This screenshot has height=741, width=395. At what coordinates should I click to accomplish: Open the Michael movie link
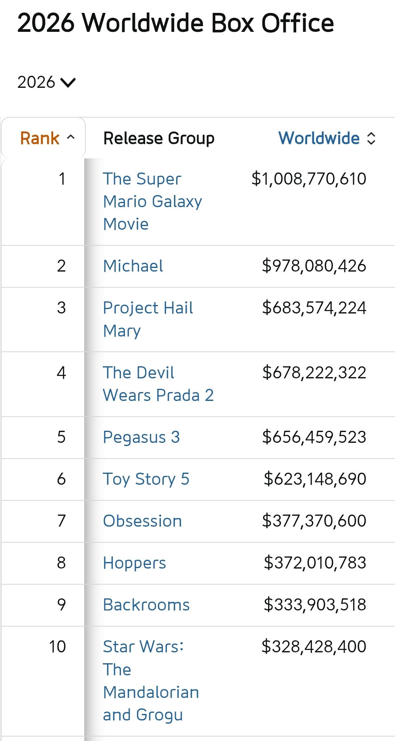[133, 266]
